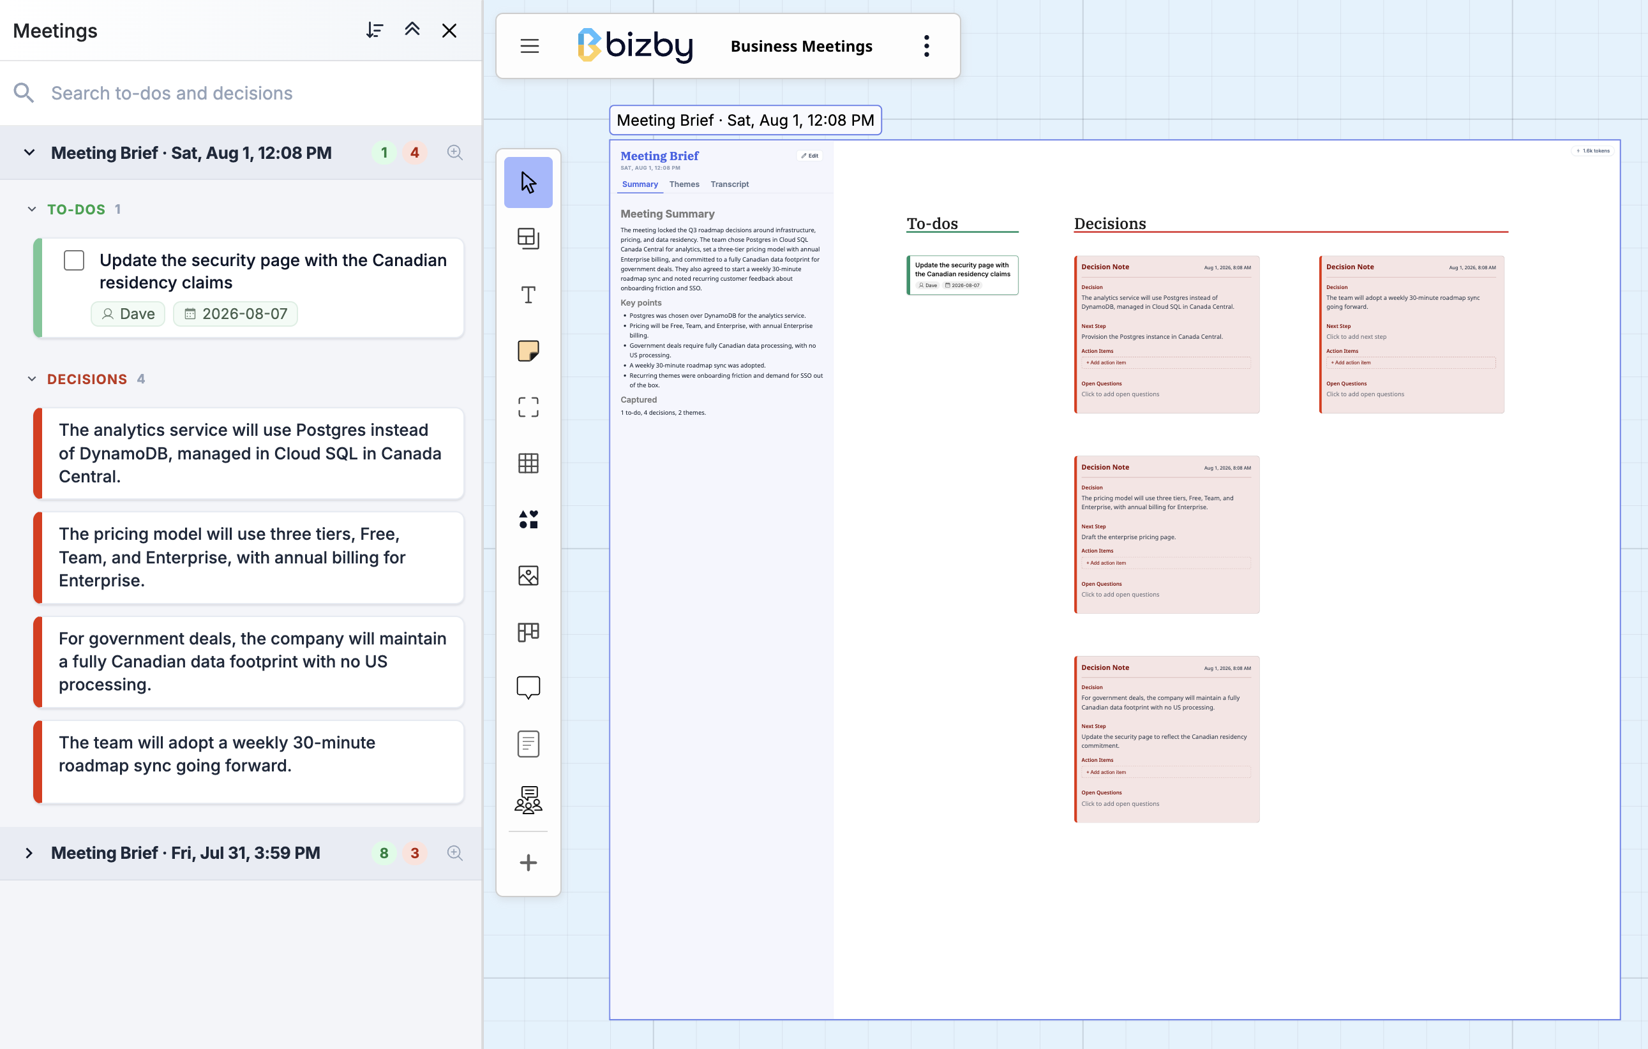The image size is (1648, 1049).
Task: Open the Canadian data footprint decision
Action: tap(248, 661)
